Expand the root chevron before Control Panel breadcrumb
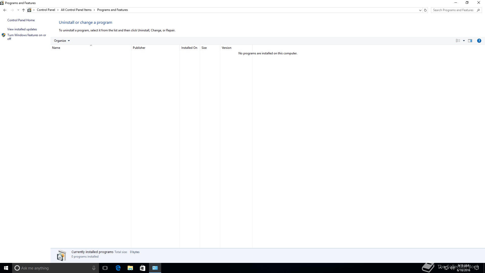The image size is (485, 273). tap(34, 10)
